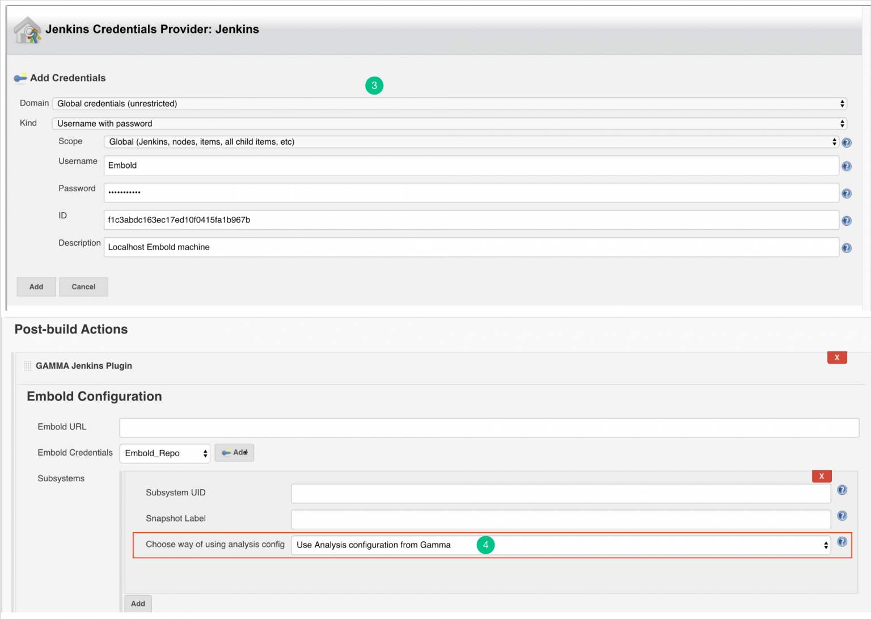Screen dimensions: 871x619
Task: Open help for the Scope dropdown
Action: 847,142
